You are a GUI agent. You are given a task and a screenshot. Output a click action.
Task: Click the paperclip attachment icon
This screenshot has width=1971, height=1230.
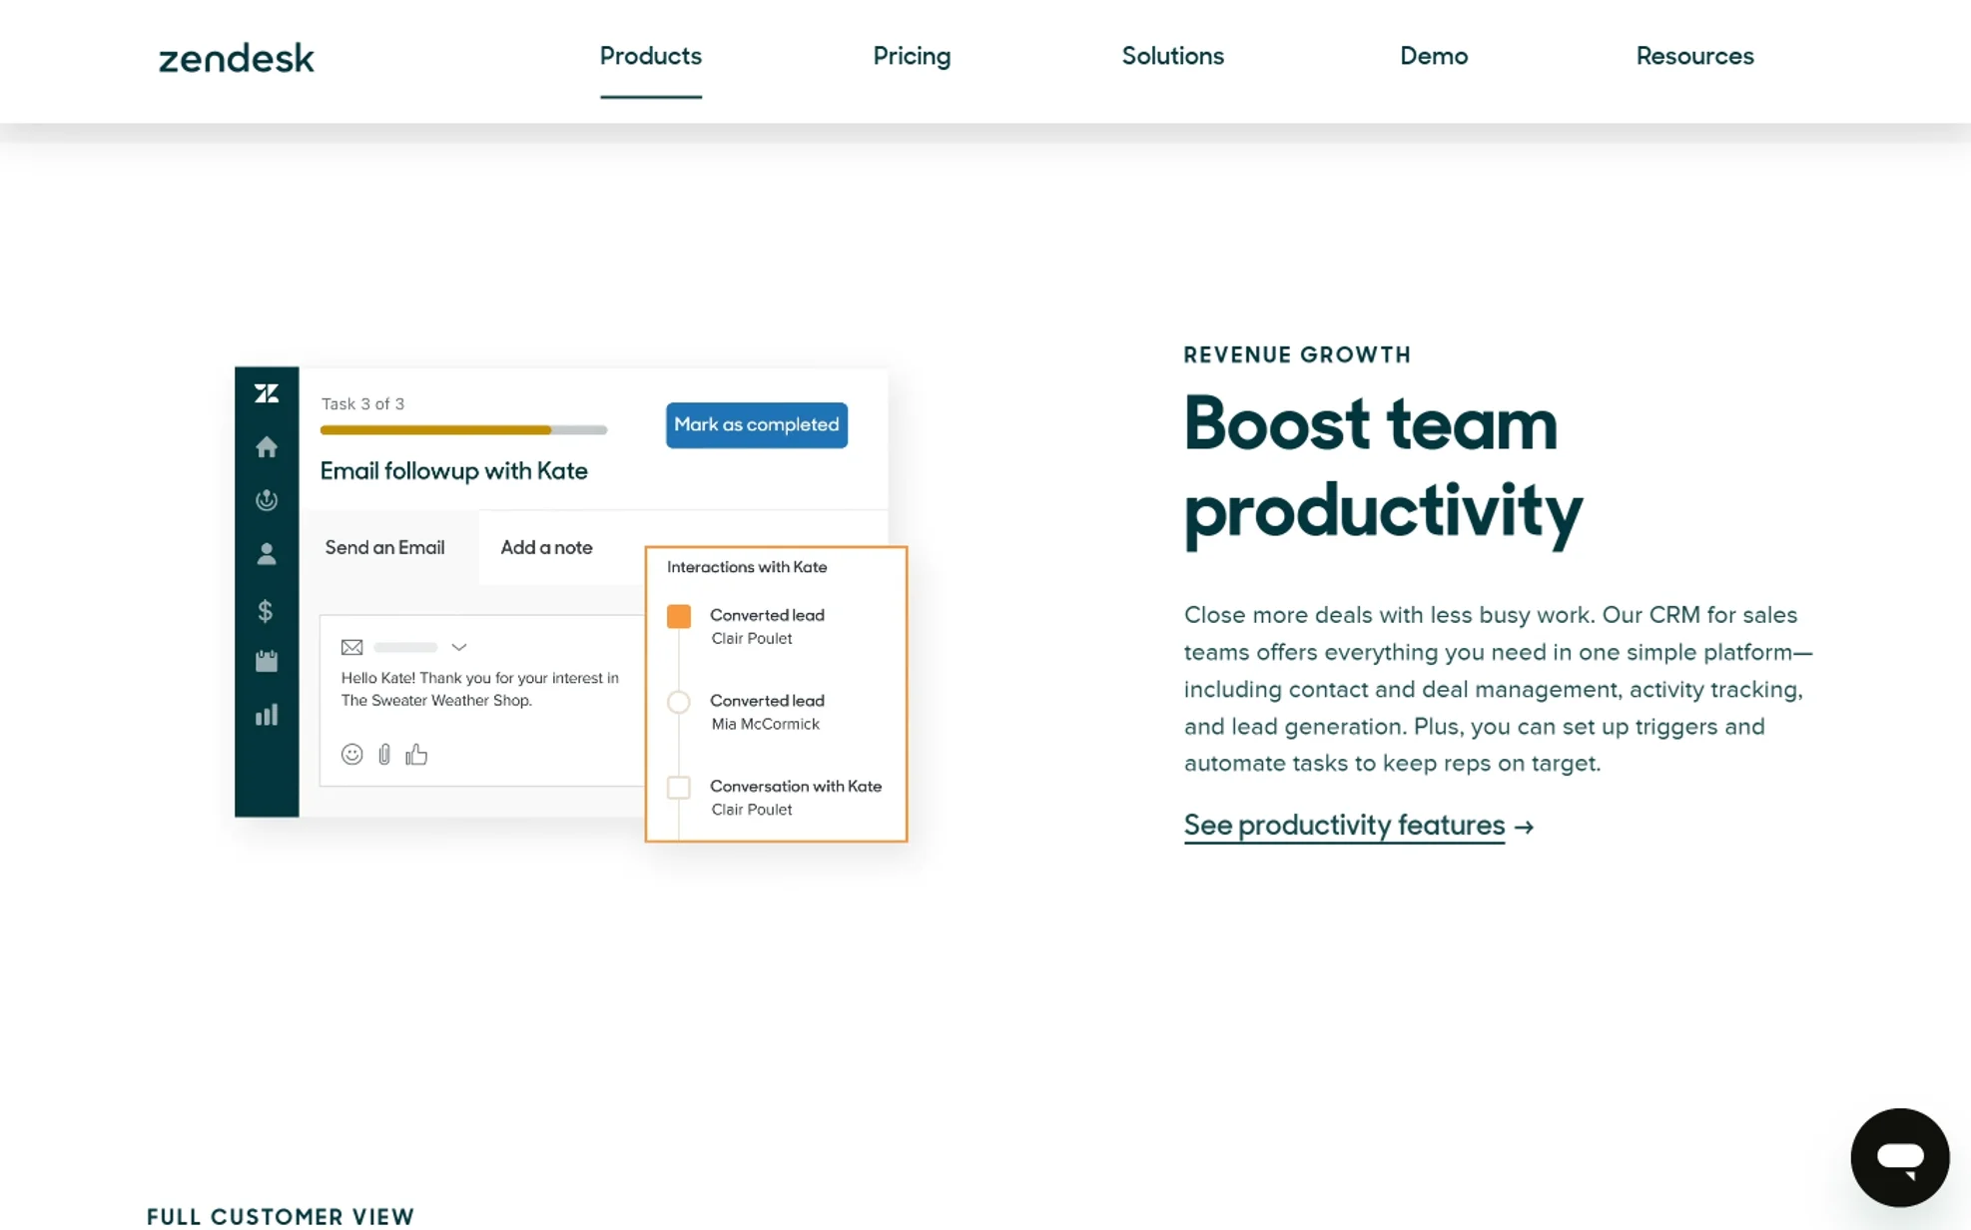click(x=384, y=755)
